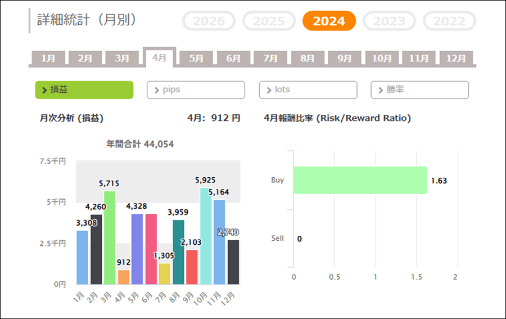
Task: Click the yellow 7月 bar showing 1,305
Action: (164, 273)
